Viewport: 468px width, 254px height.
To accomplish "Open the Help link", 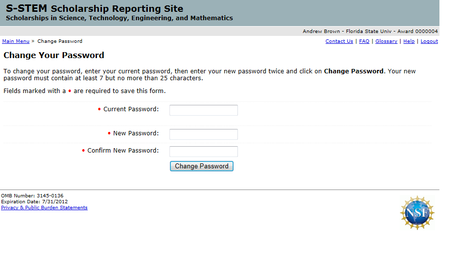I will [x=409, y=41].
